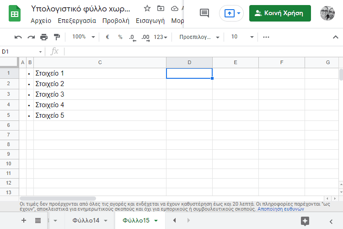Select column D header
Viewport: 343px width, 229px height.
[x=189, y=62]
